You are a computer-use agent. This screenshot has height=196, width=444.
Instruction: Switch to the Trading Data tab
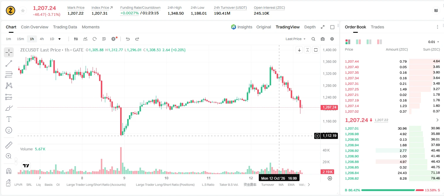(x=65, y=27)
